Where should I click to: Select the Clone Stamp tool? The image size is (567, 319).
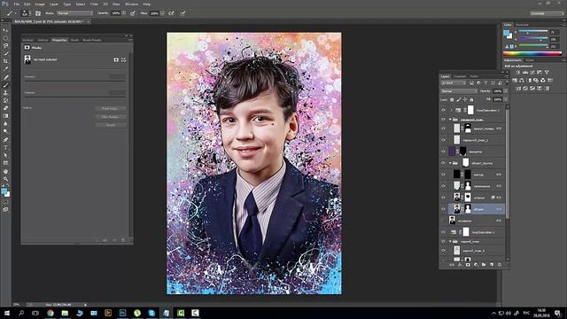coord(5,92)
